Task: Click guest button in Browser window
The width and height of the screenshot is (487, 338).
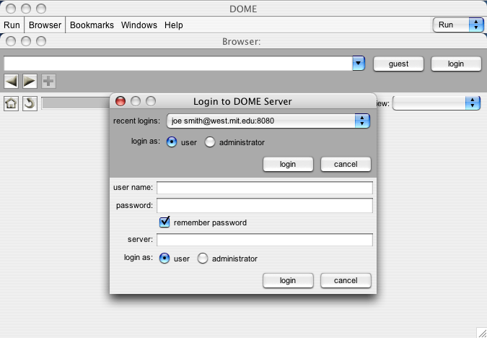Action: [x=398, y=64]
